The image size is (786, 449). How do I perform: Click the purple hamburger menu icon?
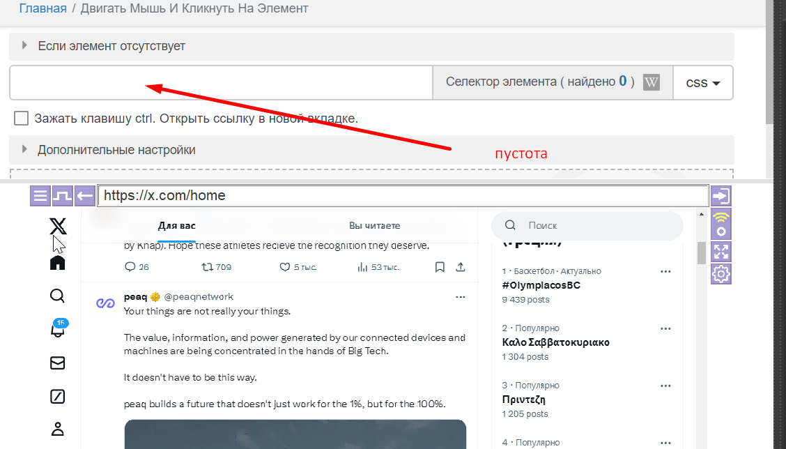(x=40, y=196)
